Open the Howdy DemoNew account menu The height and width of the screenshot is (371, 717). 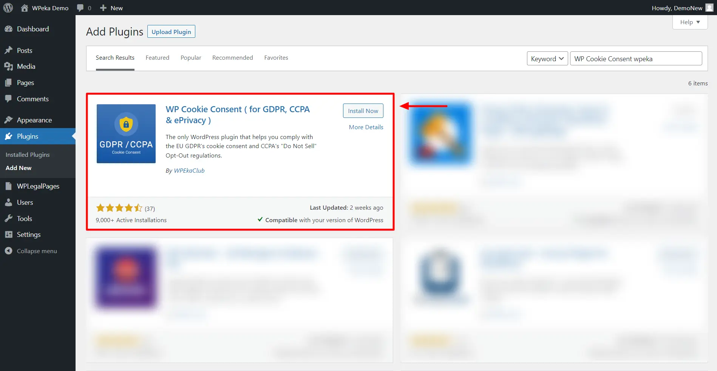(x=677, y=8)
